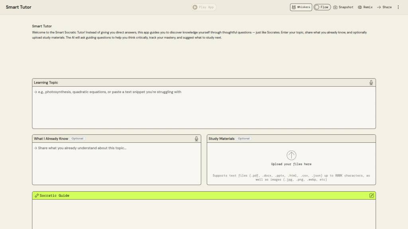Viewport: 408px width, 229px height.
Task: Click the edit icon on Socratic Guide
Action: coord(371,196)
